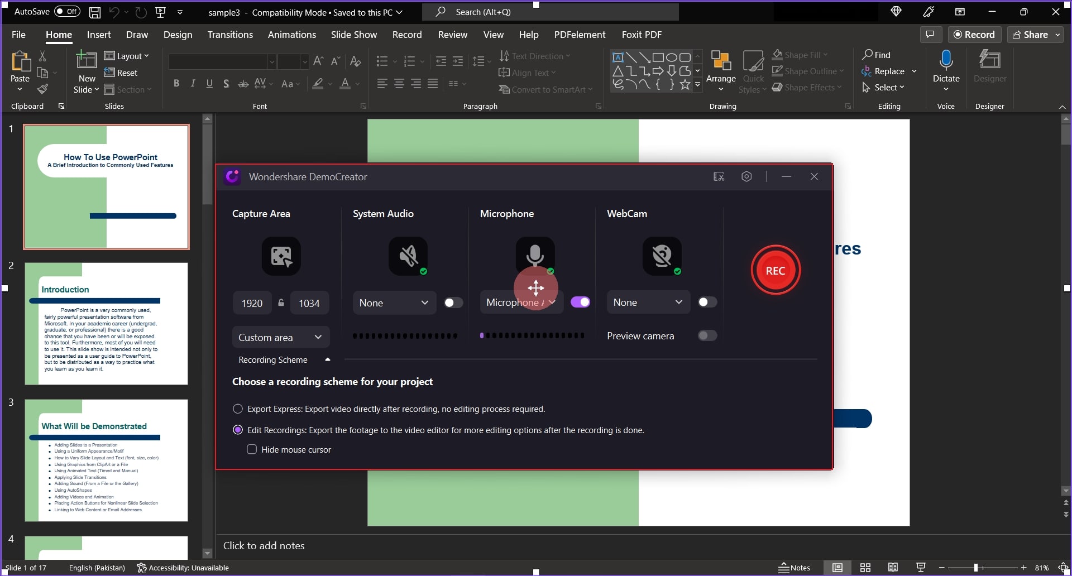Check the Hide mouse cursor checkbox
The image size is (1072, 576).
pos(252,449)
